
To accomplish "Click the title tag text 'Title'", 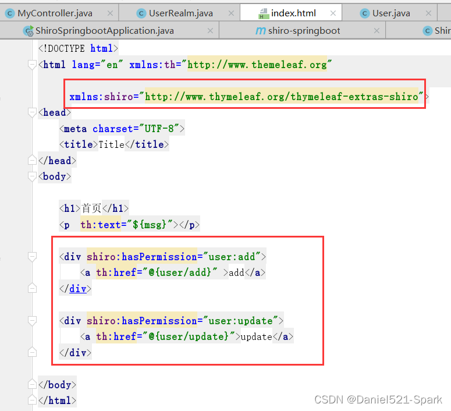I will (x=111, y=144).
